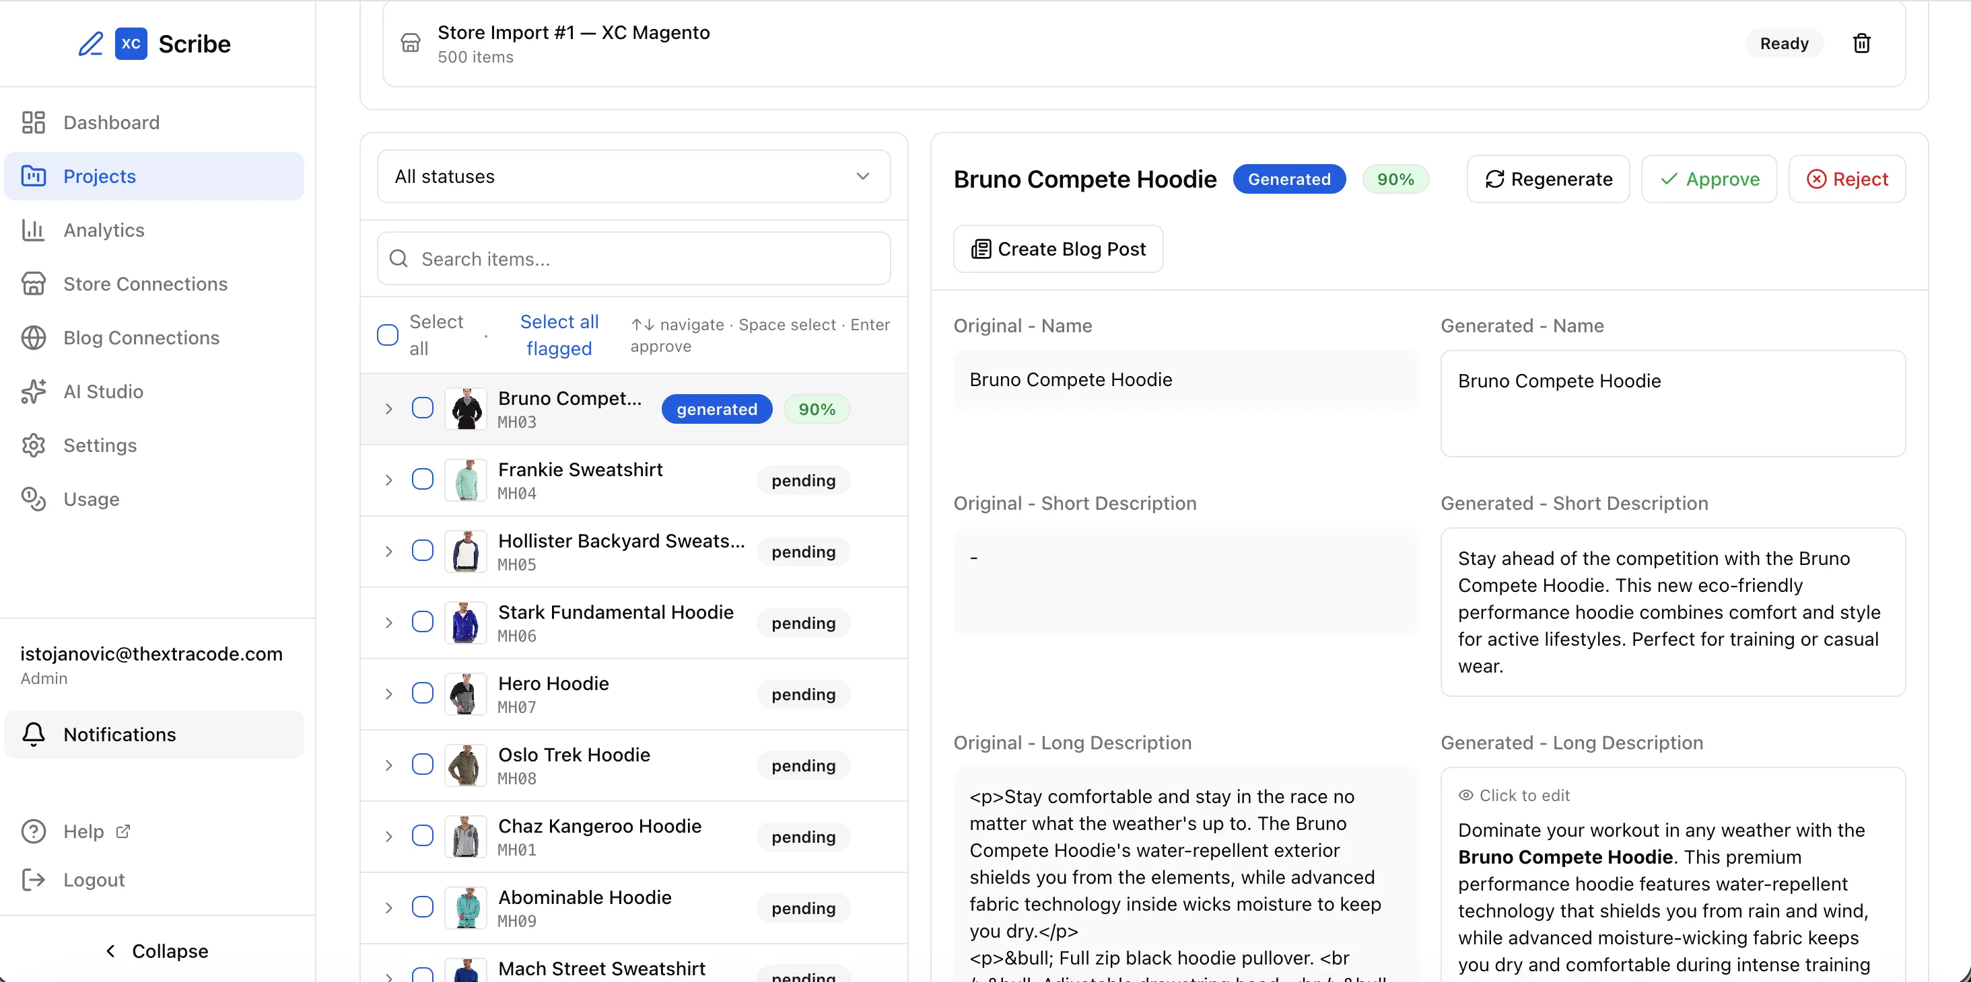Open the Dashboard from the sidebar icon
1971x982 pixels.
(x=34, y=122)
